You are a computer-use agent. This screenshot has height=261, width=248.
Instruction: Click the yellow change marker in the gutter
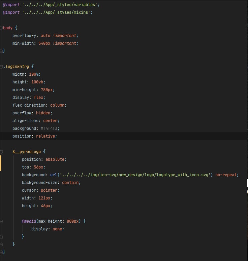pos(0,163)
